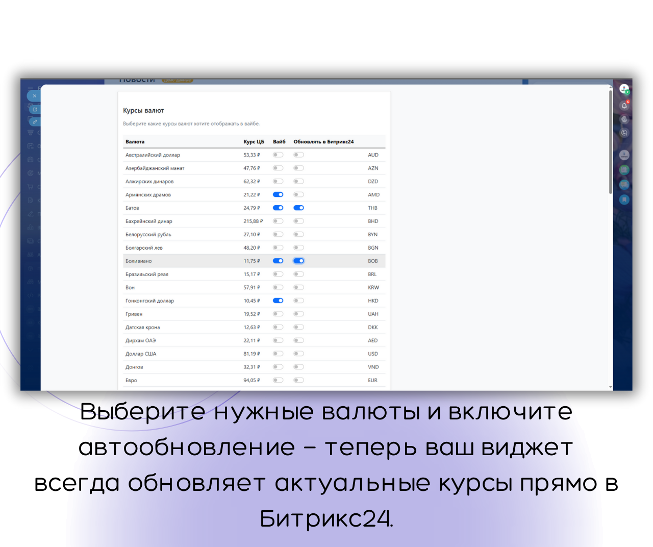The width and height of the screenshot is (653, 547).
Task: Enable Битрикс24 update toggle for Австралийский доллар
Action: tap(299, 155)
